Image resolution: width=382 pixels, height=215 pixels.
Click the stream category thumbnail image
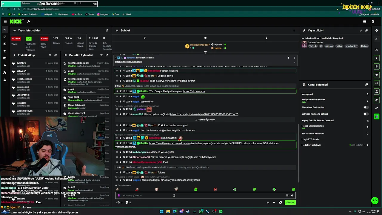(x=304, y=44)
